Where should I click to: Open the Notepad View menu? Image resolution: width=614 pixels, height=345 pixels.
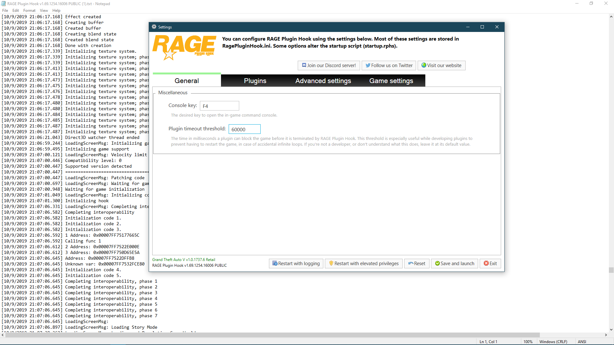click(x=44, y=11)
